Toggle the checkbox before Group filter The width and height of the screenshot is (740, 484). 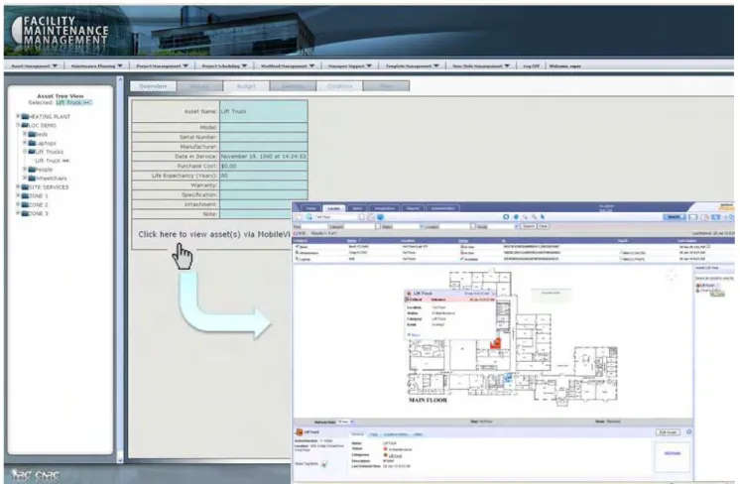(473, 226)
